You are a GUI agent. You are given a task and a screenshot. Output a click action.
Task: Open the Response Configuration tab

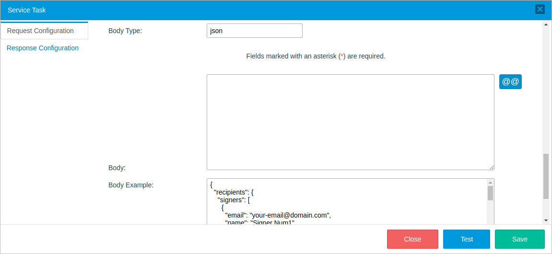pyautogui.click(x=43, y=48)
